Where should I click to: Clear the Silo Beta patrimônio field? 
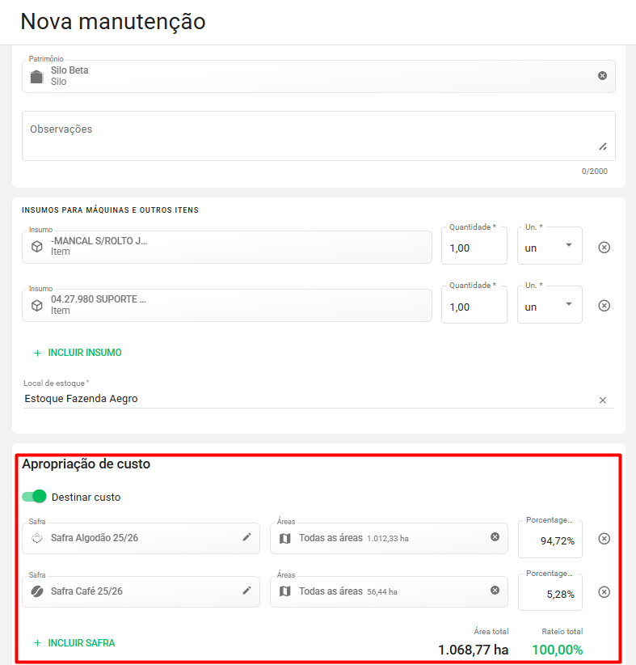[x=602, y=75]
